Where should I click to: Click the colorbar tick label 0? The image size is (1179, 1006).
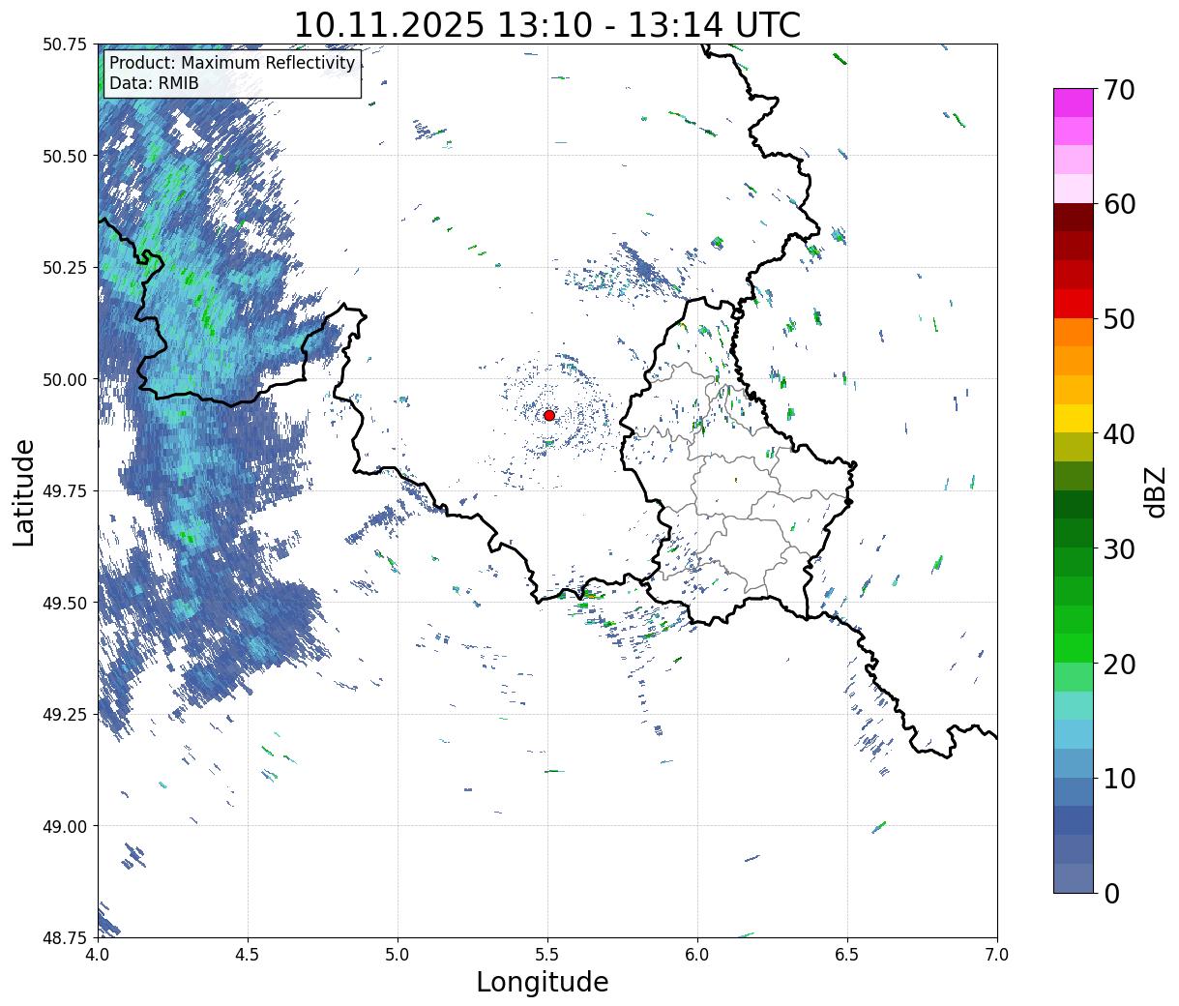click(x=1110, y=893)
